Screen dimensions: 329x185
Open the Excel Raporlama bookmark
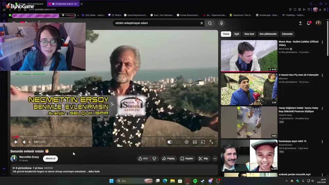pos(136,15)
